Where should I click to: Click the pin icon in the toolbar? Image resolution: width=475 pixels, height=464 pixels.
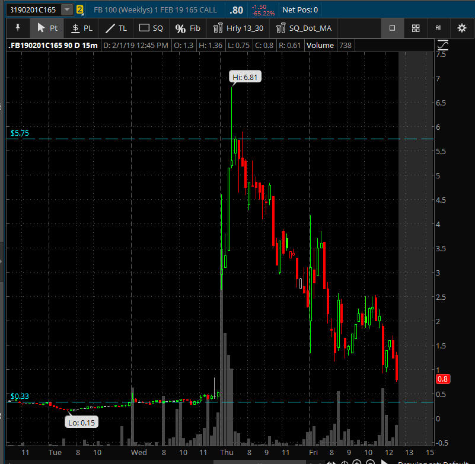coord(18,28)
